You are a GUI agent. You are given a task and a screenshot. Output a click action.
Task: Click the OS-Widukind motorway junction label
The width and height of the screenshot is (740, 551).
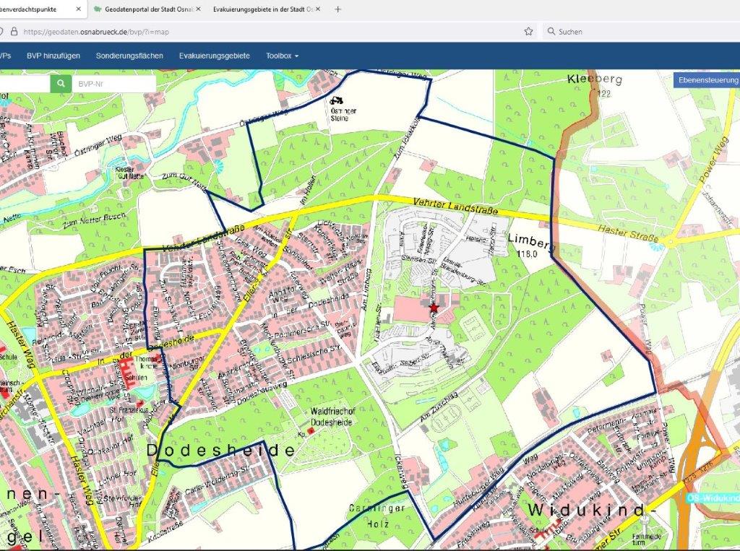point(713,498)
